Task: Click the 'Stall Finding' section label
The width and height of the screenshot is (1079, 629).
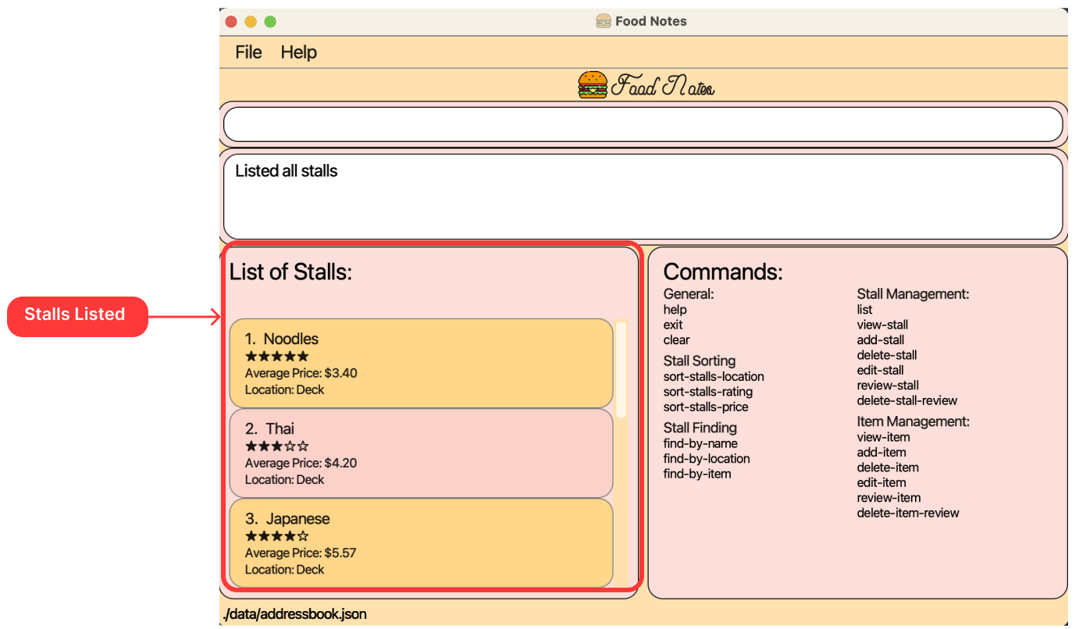Action: [700, 428]
